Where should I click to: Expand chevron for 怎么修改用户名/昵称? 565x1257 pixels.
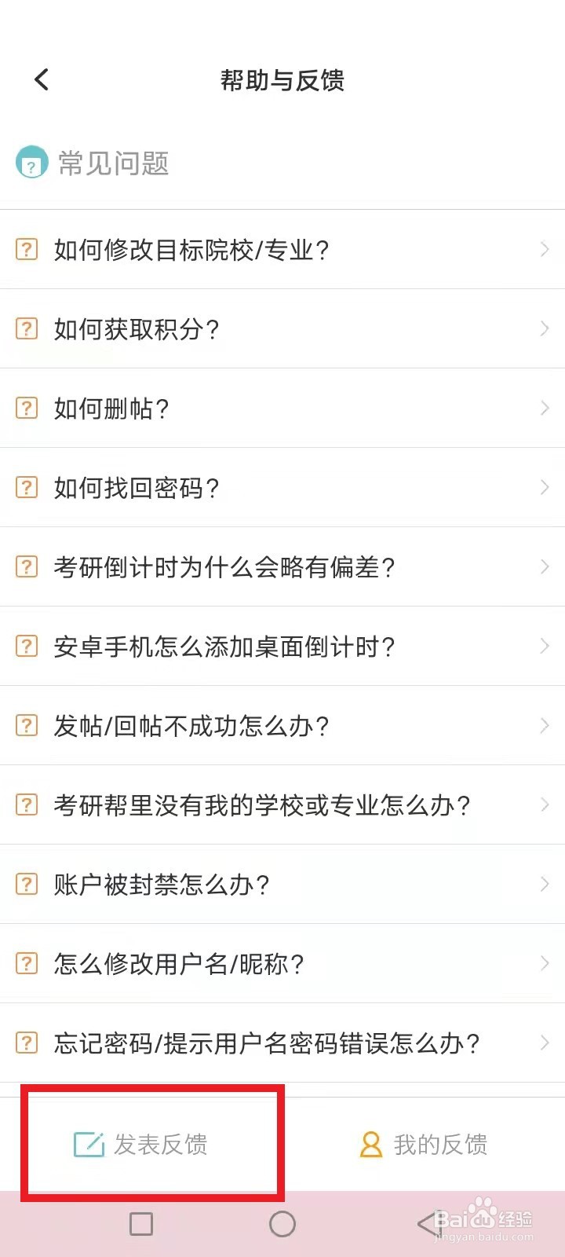(545, 963)
